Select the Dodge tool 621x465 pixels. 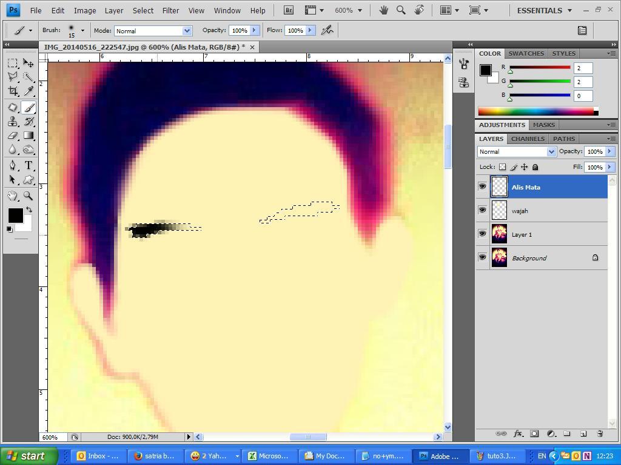tap(28, 150)
